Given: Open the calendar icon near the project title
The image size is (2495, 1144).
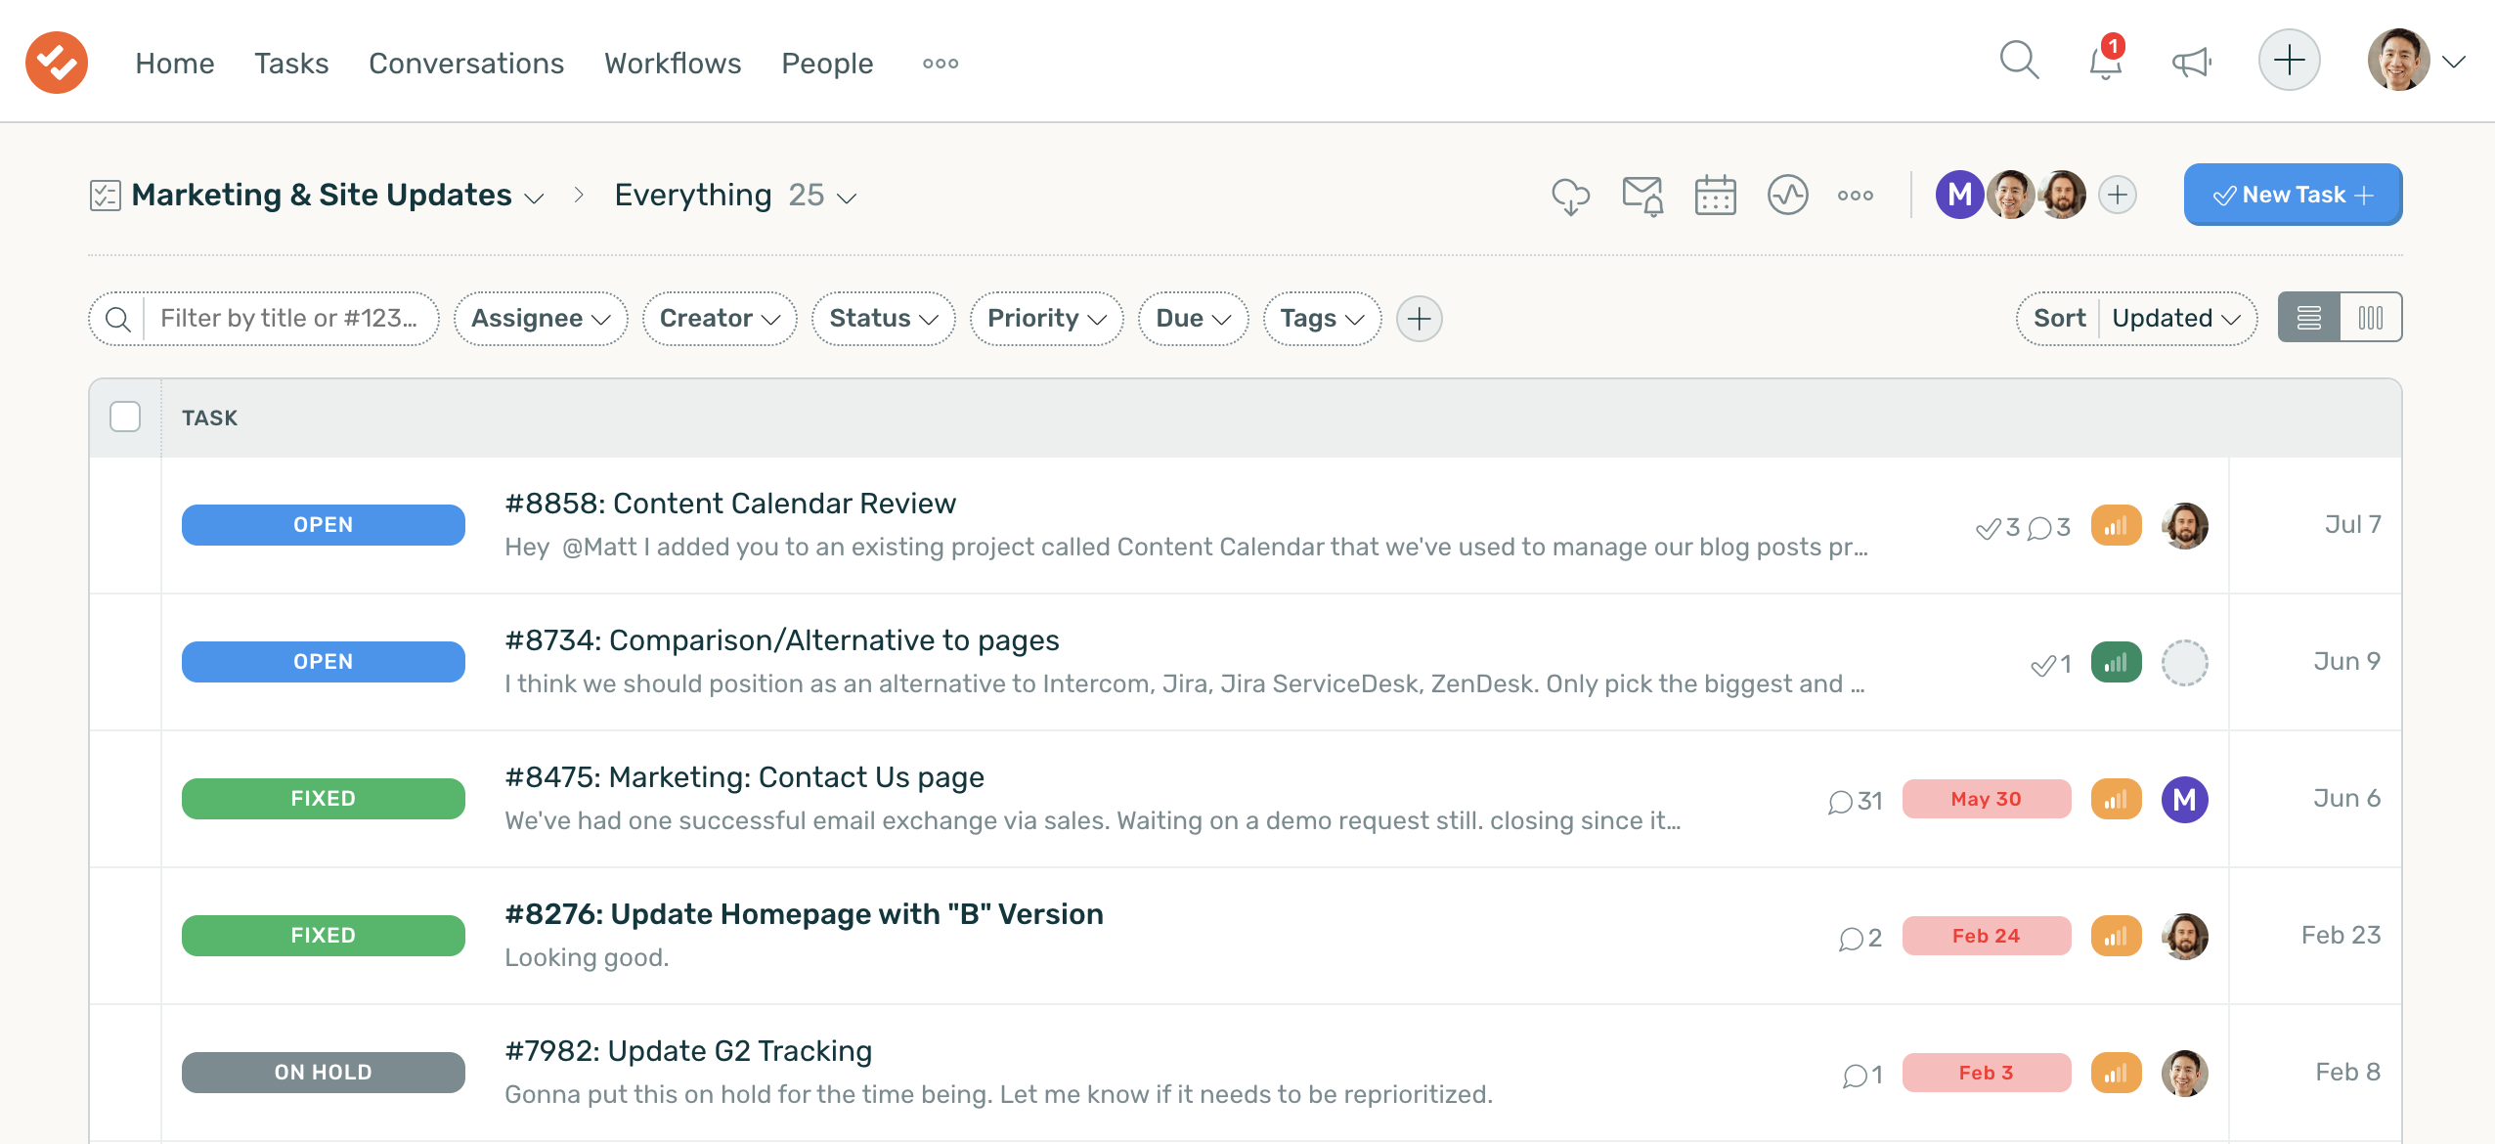Looking at the screenshot, I should 1716,195.
